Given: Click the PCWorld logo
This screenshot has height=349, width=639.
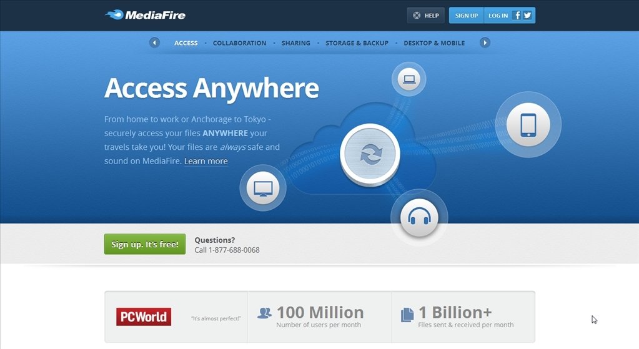Looking at the screenshot, I should [x=144, y=317].
